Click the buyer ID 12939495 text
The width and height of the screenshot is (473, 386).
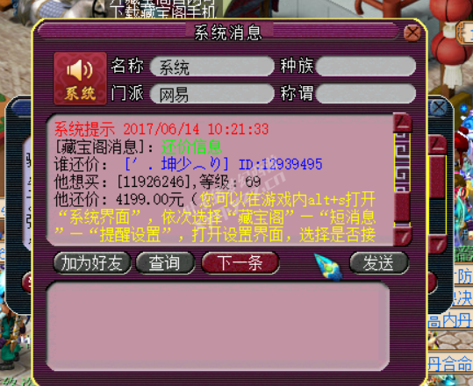click(x=281, y=164)
